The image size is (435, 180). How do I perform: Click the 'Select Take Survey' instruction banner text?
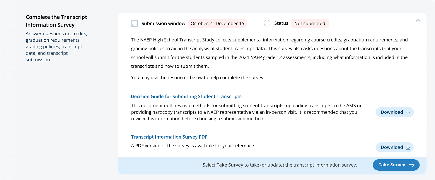click(280, 165)
